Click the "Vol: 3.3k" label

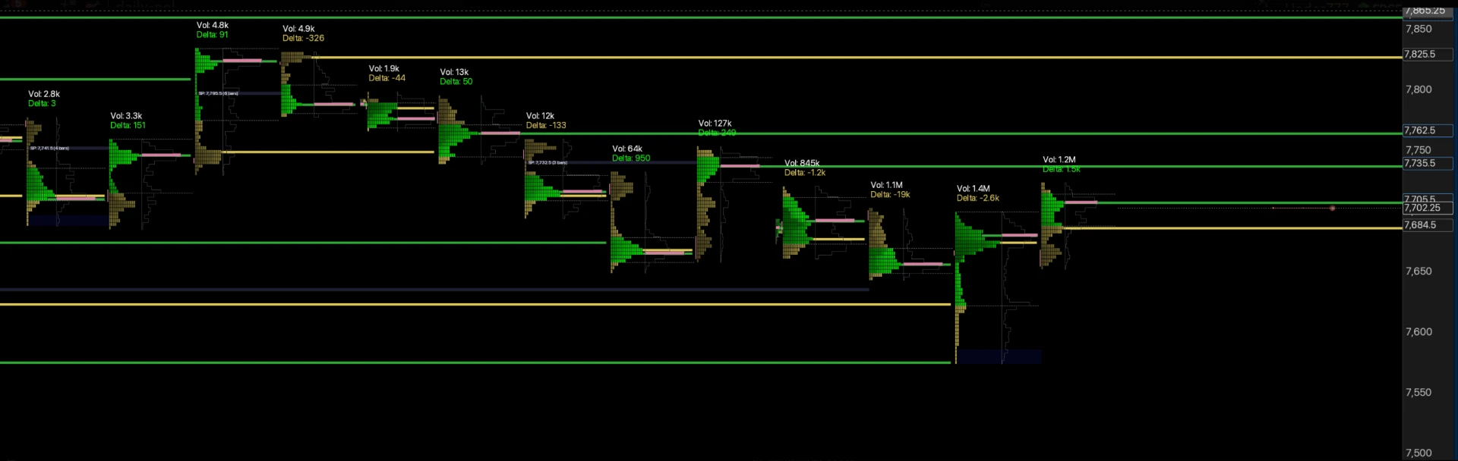click(126, 116)
